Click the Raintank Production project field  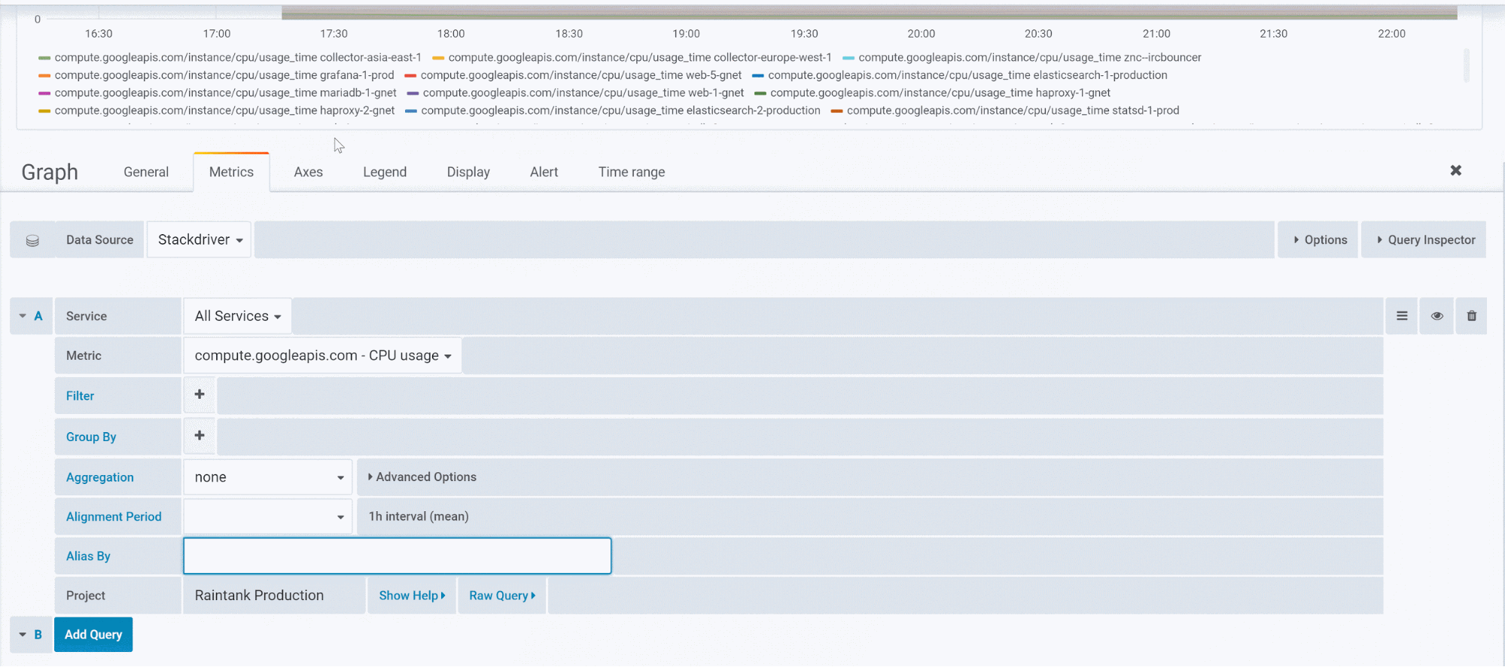(274, 595)
